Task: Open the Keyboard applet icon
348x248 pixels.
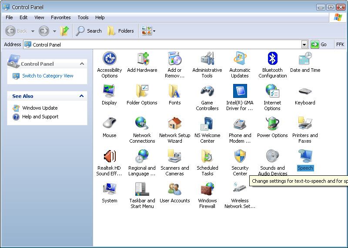Action: point(305,91)
